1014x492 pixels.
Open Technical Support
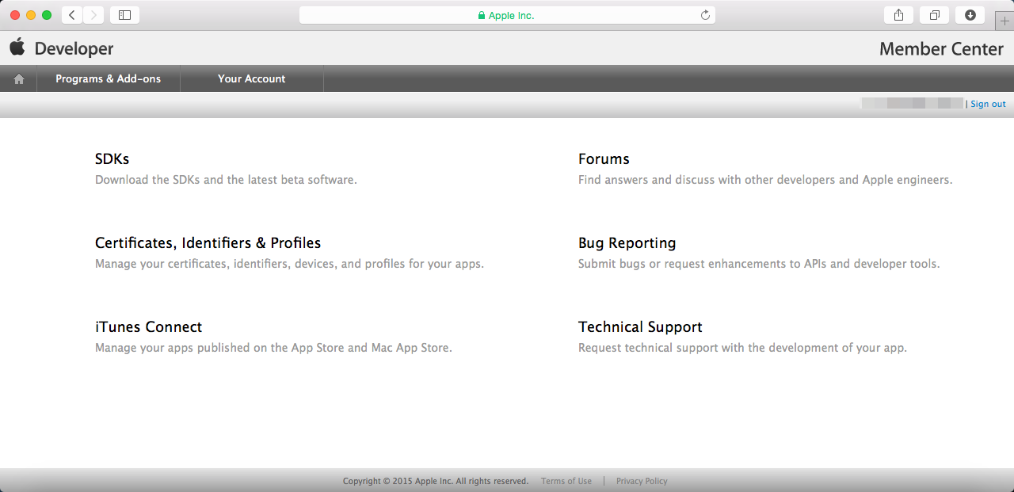tap(640, 326)
